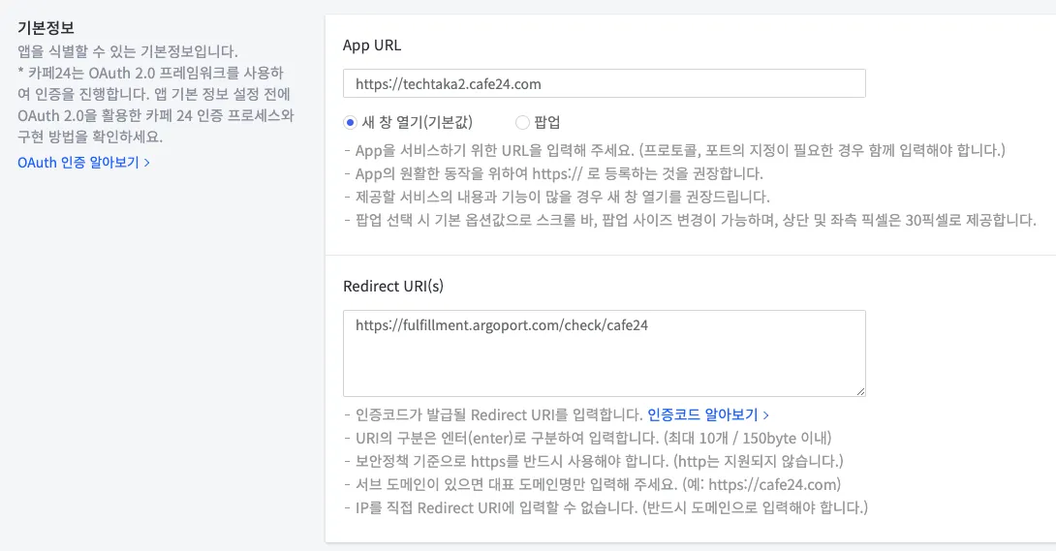Click the Redirect URI(s) field label
The image size is (1056, 551).
(x=393, y=286)
